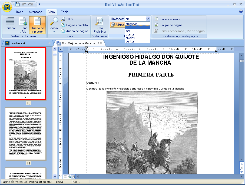Viewport: 245px width, 185px height.
Task: Select page 11 thumbnail
Action: point(26,134)
